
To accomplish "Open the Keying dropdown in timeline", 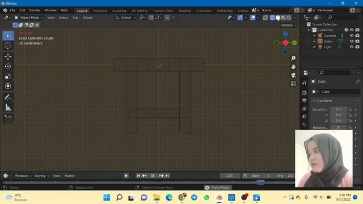I will (x=42, y=176).
